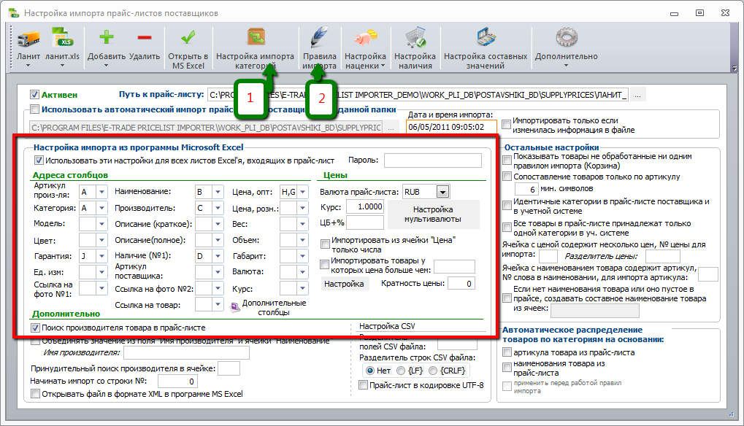Open the Наименование column dropdown
744x426 pixels.
click(x=218, y=192)
